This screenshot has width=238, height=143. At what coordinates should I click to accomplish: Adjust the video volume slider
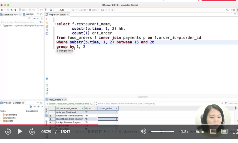pos(163,131)
